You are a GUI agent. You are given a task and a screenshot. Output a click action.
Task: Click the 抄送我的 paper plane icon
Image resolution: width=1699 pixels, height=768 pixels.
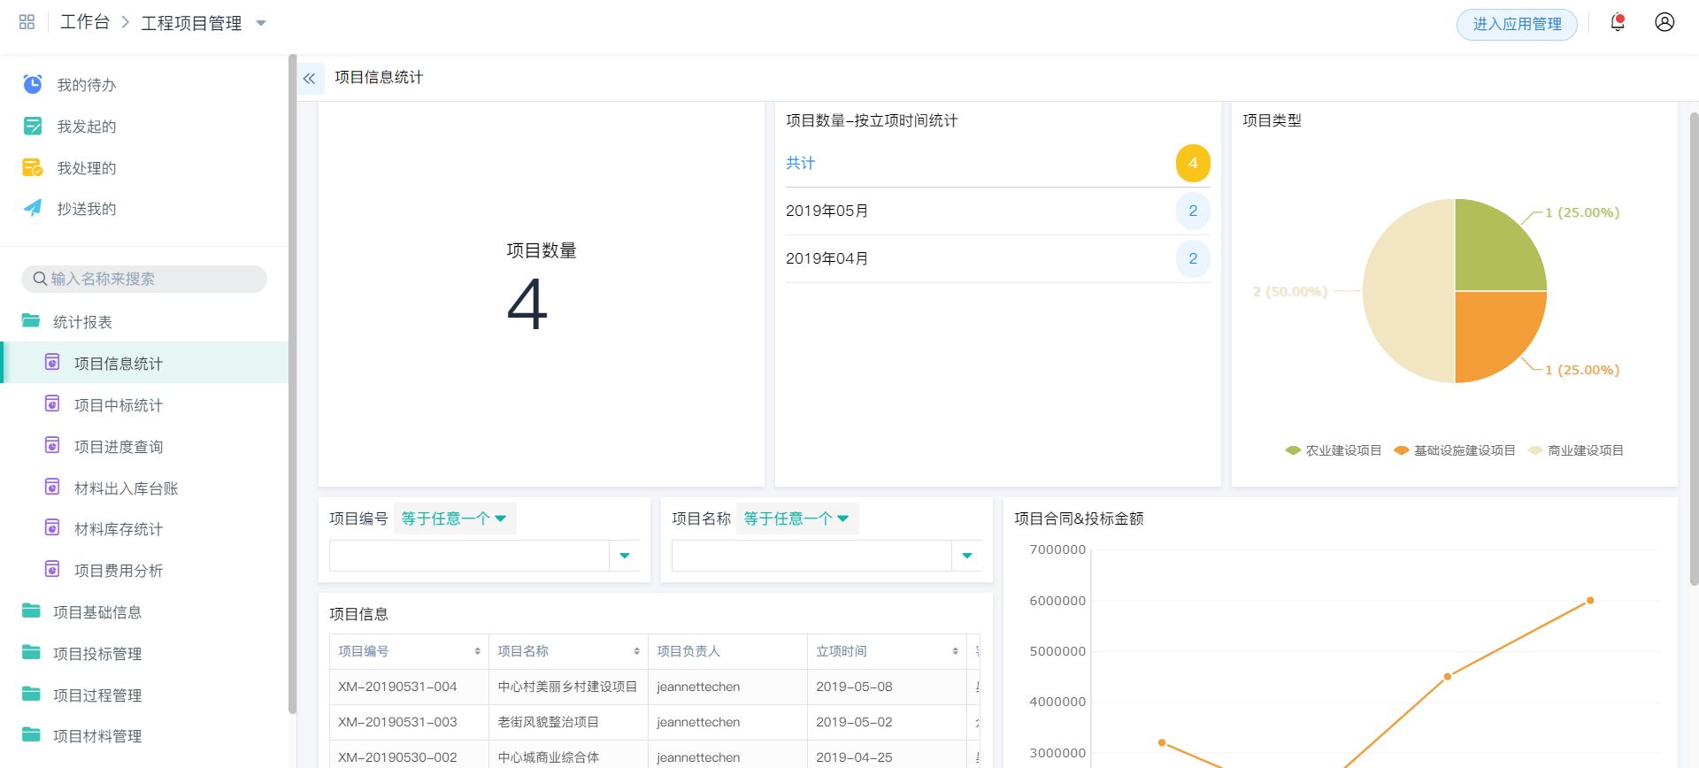(x=33, y=209)
